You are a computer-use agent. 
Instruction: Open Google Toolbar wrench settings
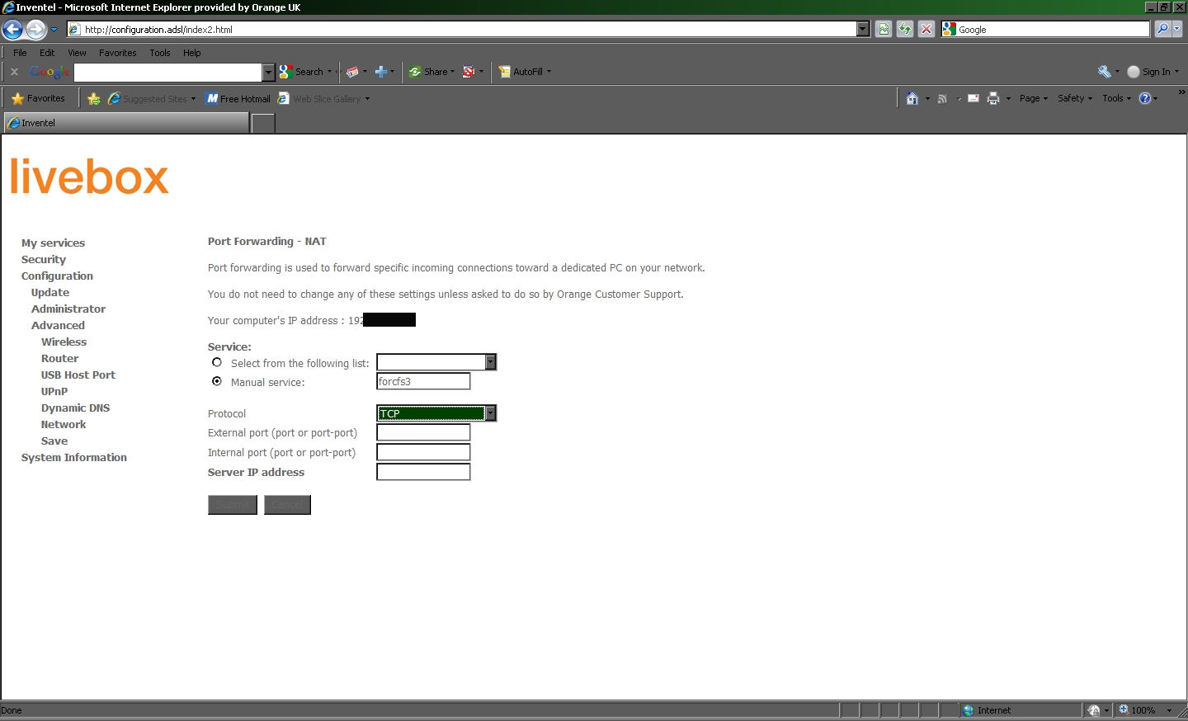1104,72
